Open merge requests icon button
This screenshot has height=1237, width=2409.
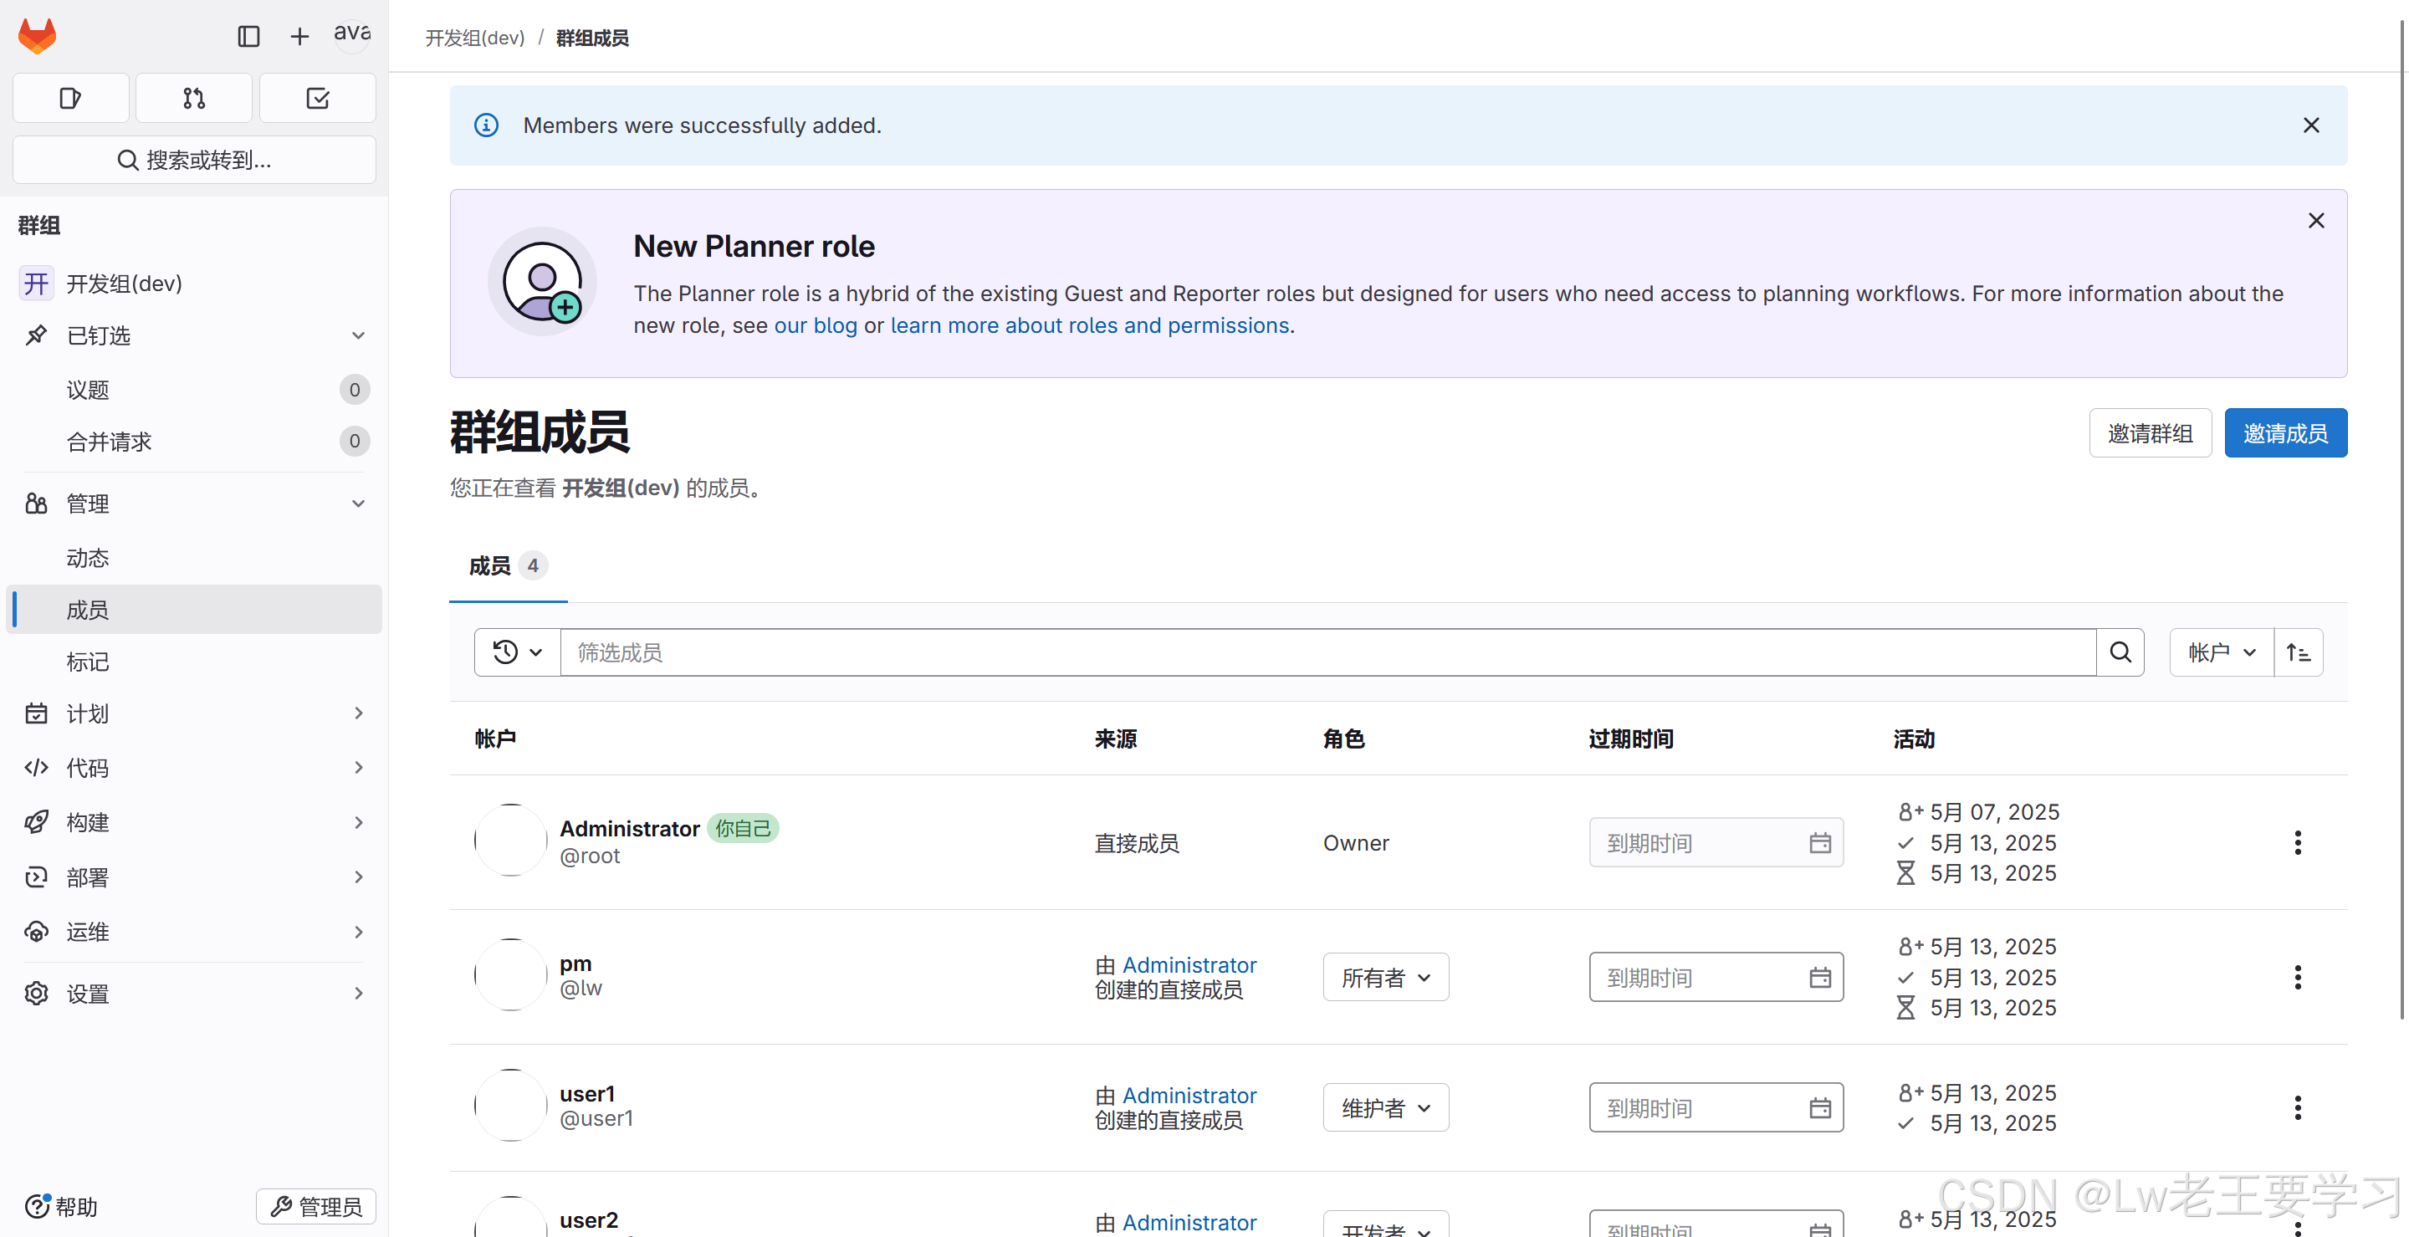[193, 98]
